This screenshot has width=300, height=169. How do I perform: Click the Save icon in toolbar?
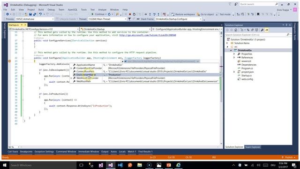(30, 14)
